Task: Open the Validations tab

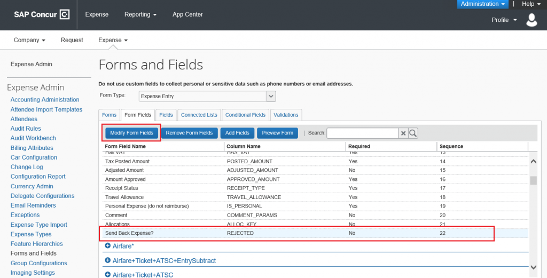Action: pyautogui.click(x=286, y=115)
